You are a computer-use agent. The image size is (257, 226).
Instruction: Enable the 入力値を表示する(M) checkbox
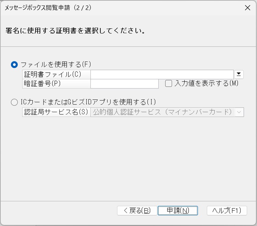(x=169, y=83)
